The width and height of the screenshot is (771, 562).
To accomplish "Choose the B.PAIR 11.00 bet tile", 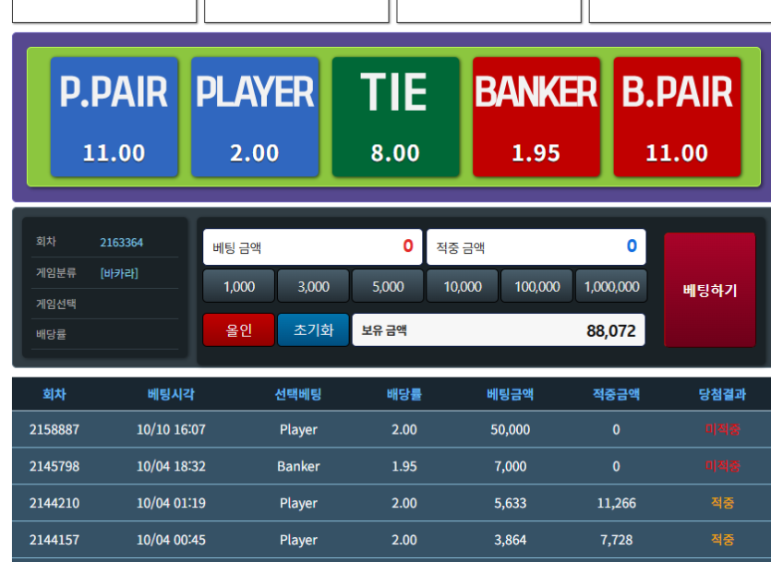I will [677, 117].
